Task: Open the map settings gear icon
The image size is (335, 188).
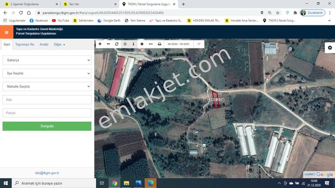Action: [x=329, y=48]
